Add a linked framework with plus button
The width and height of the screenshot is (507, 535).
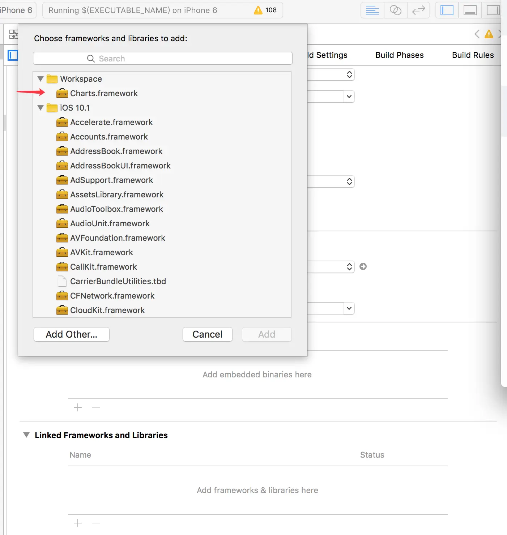tap(78, 523)
